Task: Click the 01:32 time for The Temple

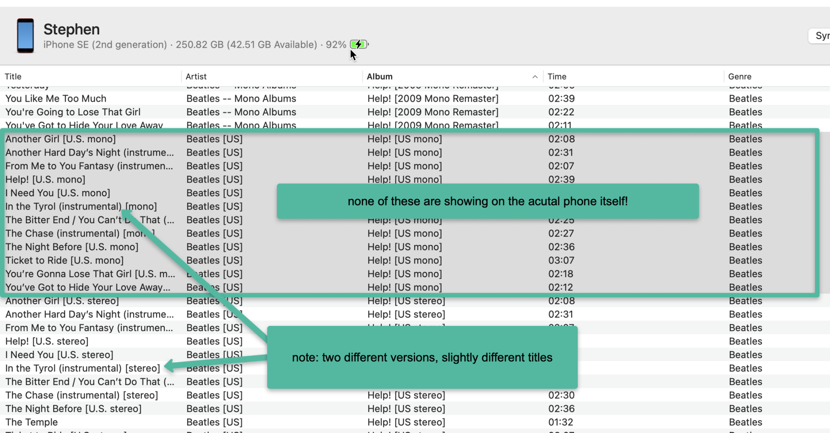Action: point(561,422)
